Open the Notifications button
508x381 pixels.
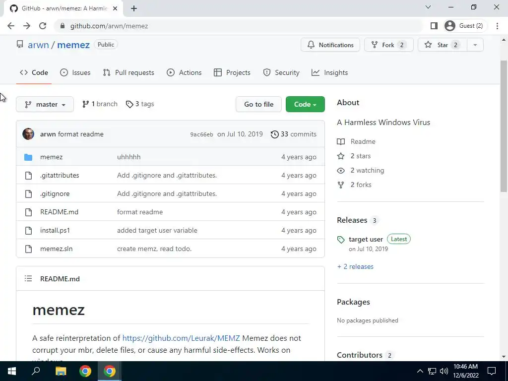(330, 45)
